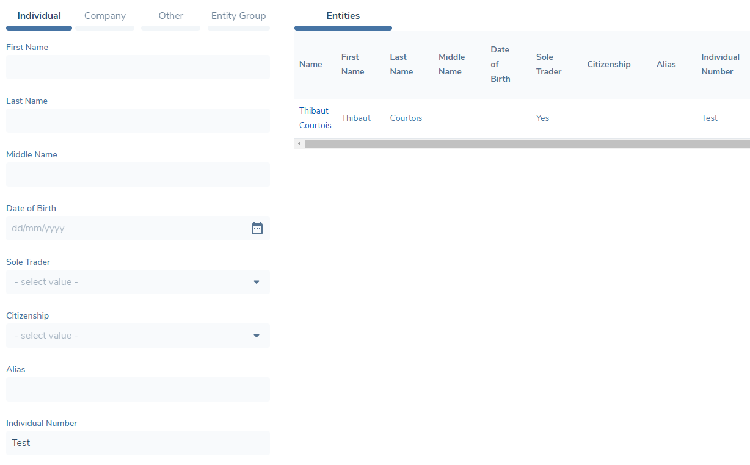This screenshot has width=750, height=465.
Task: Click the Individual Number field containing Test
Action: tap(137, 443)
